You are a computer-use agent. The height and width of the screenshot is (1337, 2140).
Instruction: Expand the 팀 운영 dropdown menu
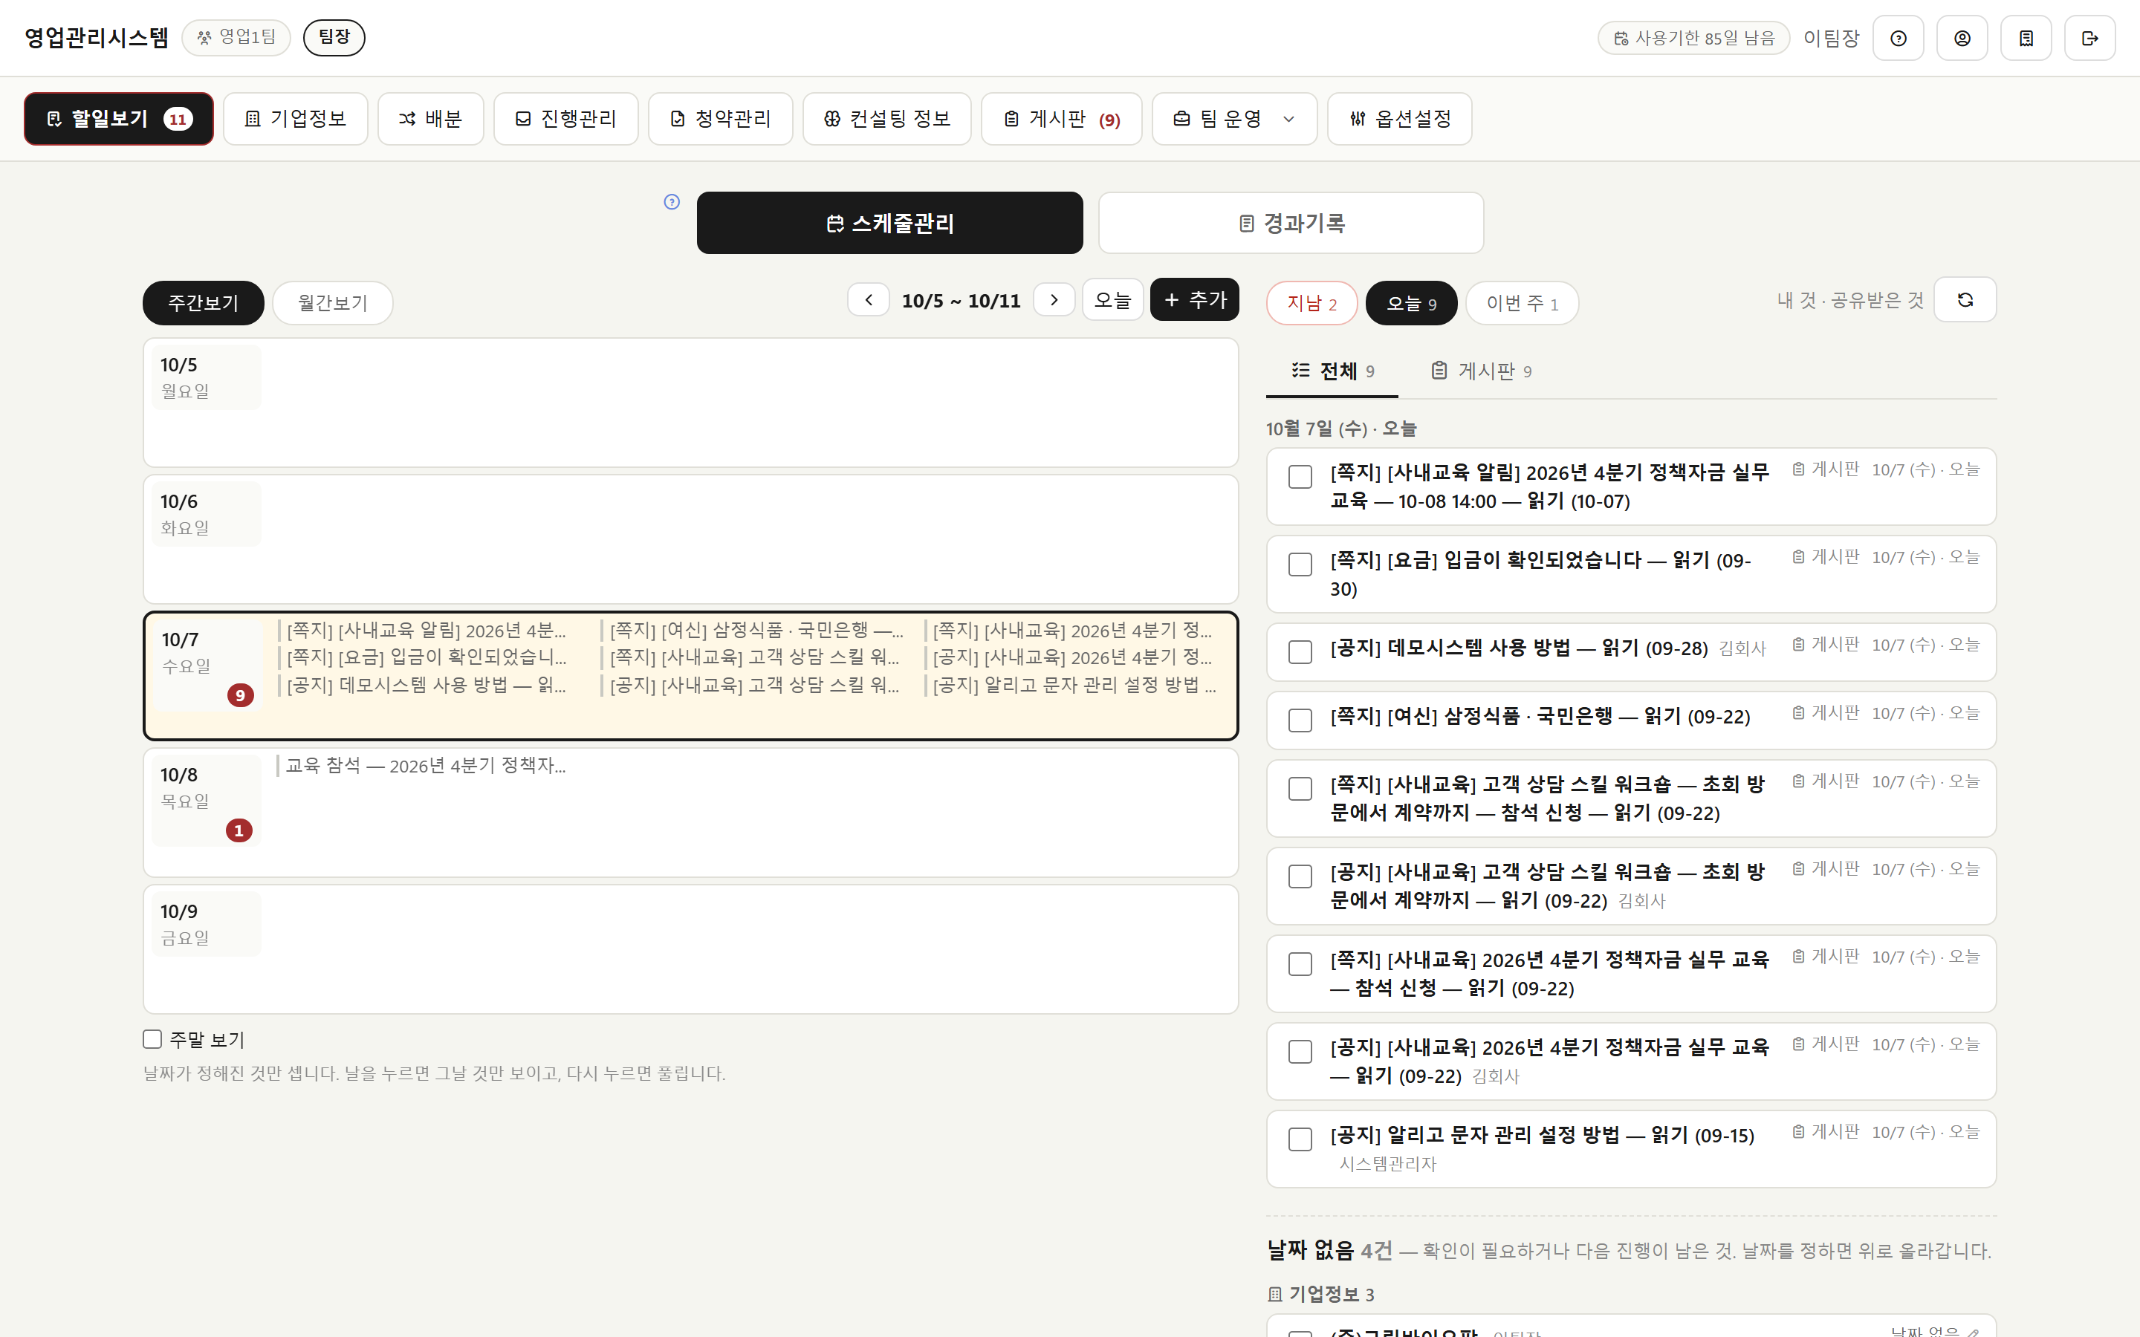(x=1234, y=119)
